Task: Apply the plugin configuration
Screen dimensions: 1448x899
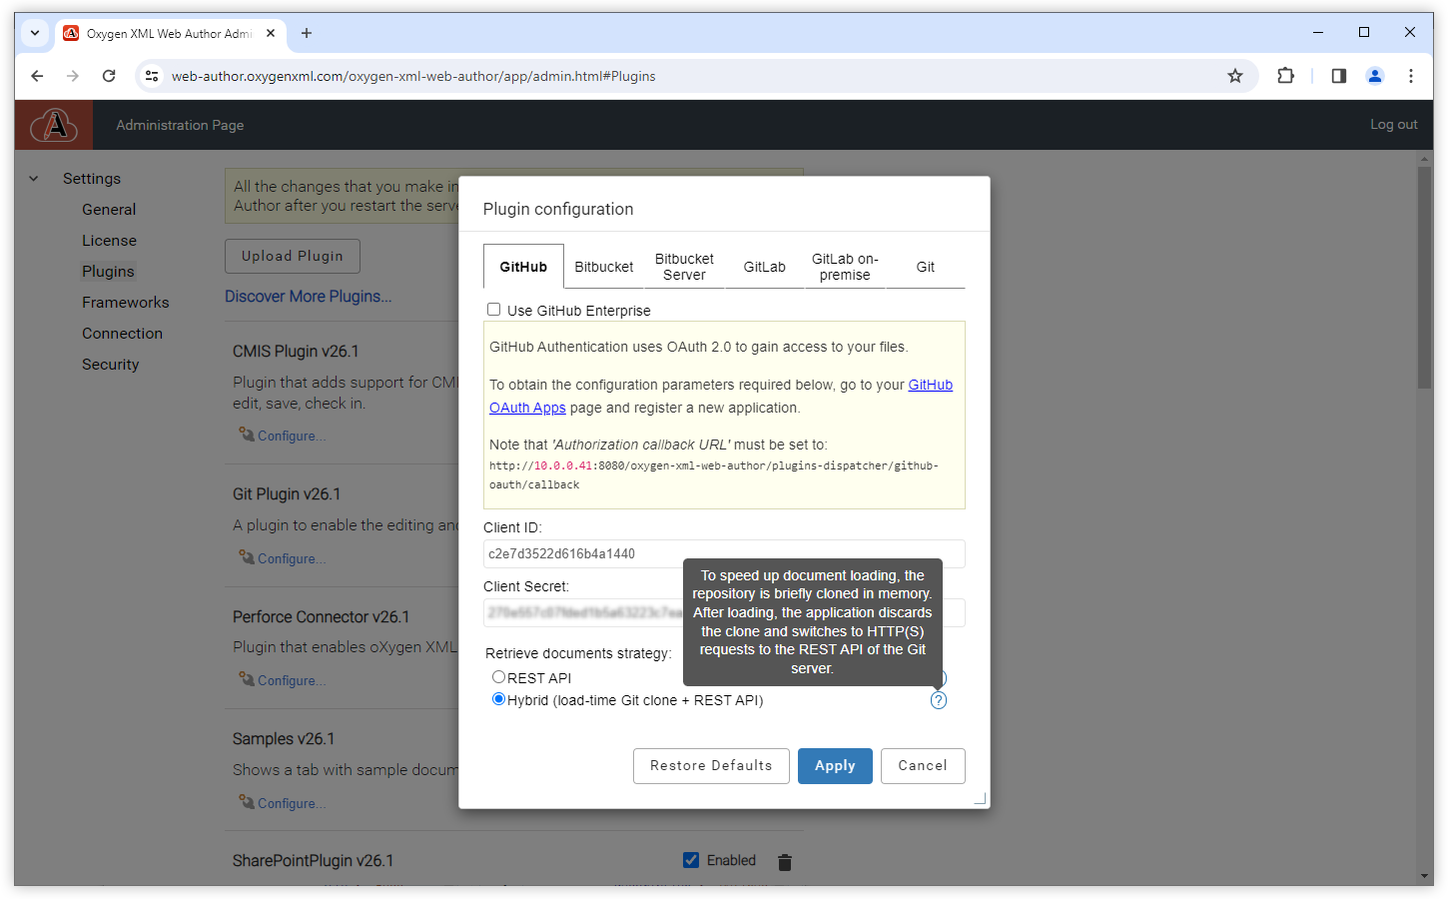Action: click(x=835, y=766)
